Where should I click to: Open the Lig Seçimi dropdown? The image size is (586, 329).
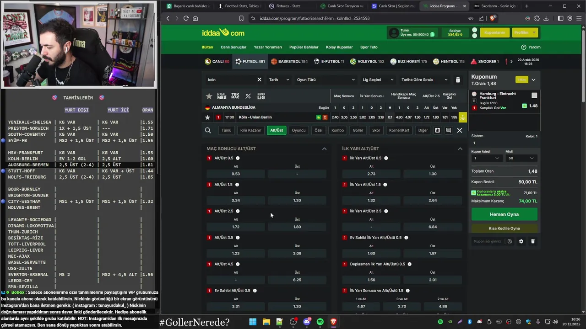[377, 80]
